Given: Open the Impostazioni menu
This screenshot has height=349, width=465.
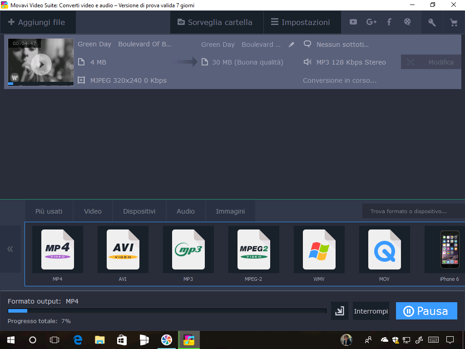Looking at the screenshot, I should pos(302,22).
